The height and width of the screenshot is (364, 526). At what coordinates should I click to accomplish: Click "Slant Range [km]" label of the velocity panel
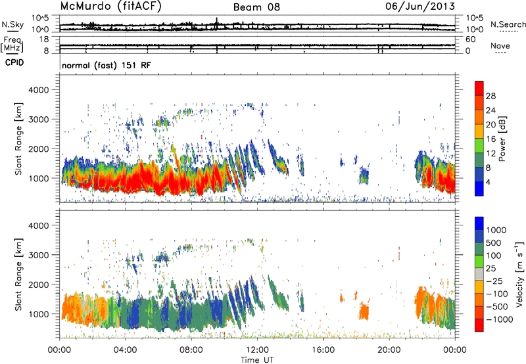tap(18, 274)
